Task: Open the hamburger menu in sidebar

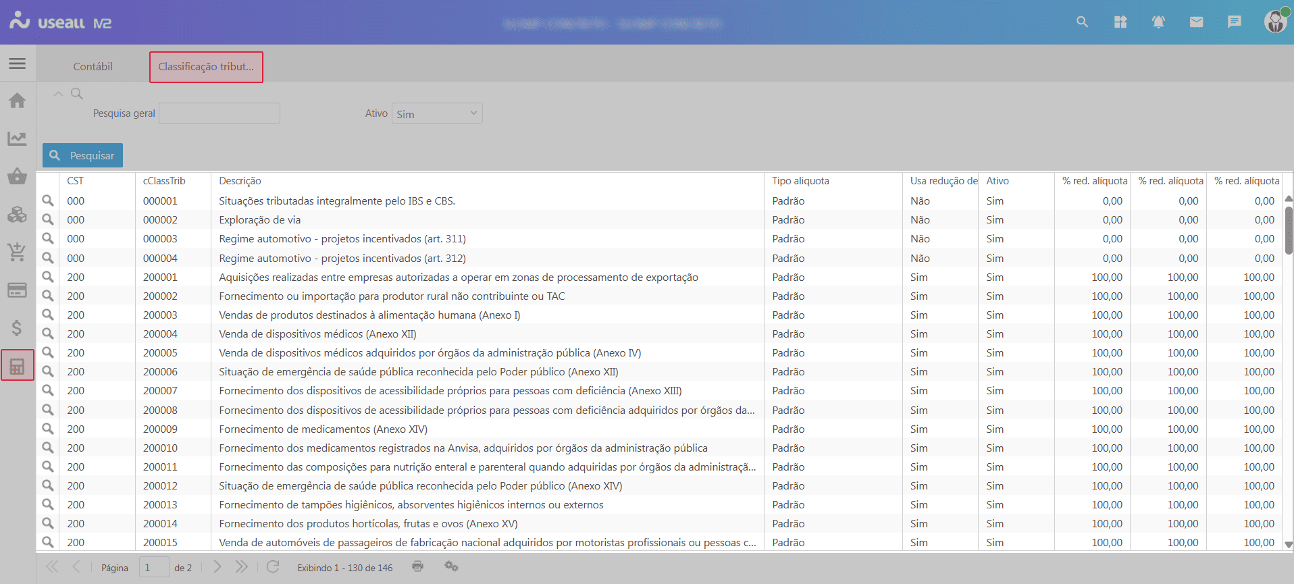Action: 18,63
